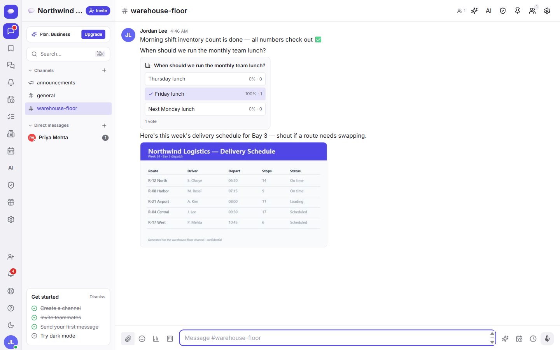Click the add person icon in left rail
Viewport: 560px width, 350px height.
click(11, 257)
